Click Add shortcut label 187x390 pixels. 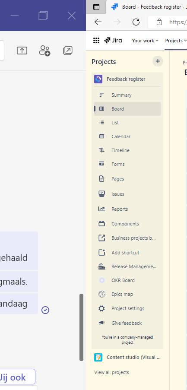[125, 253]
